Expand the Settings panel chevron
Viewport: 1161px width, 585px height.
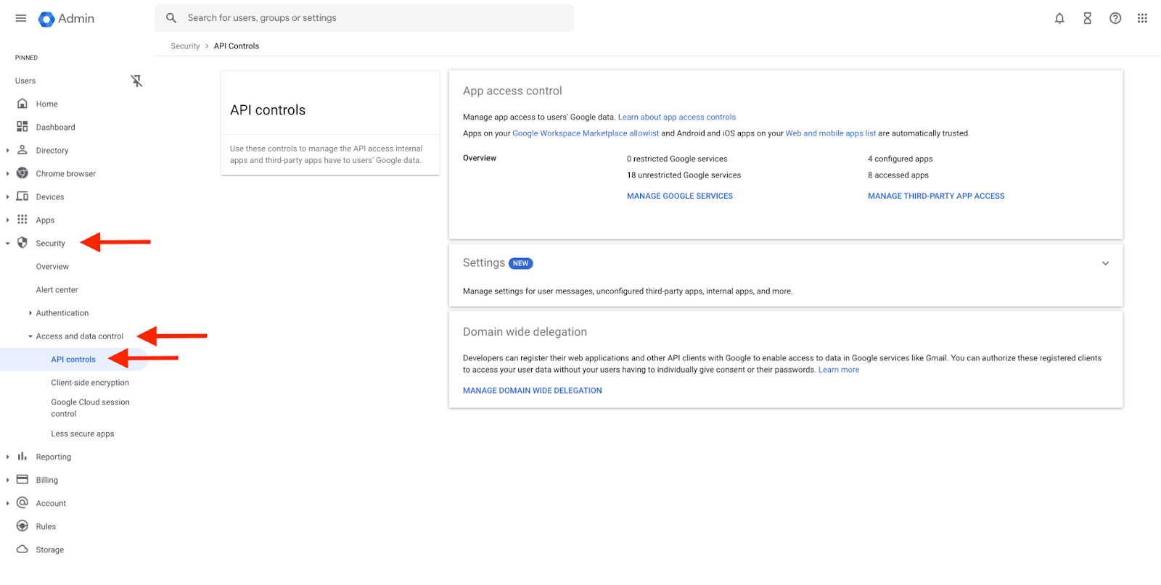tap(1105, 263)
